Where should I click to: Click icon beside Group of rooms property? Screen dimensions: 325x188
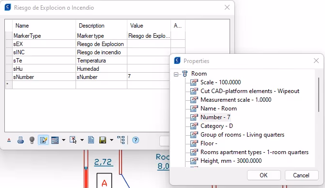[194, 135]
